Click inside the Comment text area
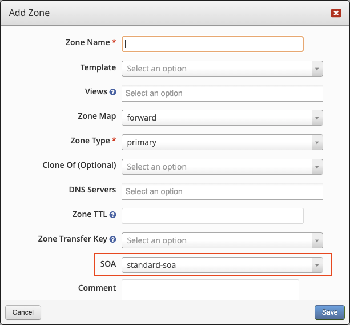The width and height of the screenshot is (350, 325). [210, 290]
